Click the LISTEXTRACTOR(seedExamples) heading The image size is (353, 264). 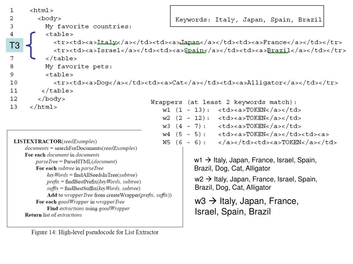coord(55,141)
